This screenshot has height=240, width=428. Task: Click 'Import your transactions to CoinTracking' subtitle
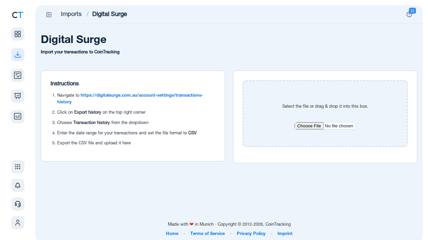click(80, 52)
